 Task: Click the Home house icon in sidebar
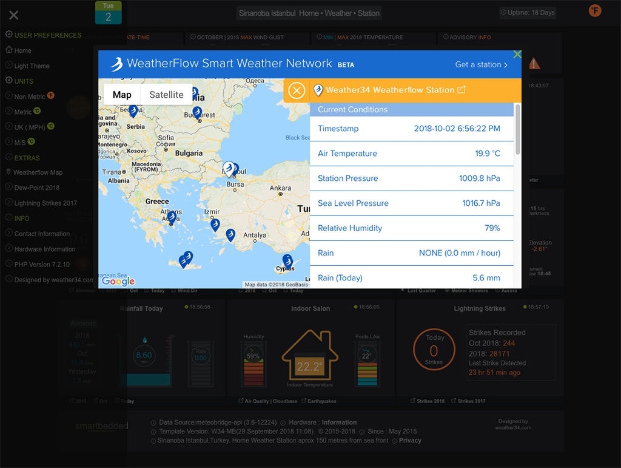(9, 50)
